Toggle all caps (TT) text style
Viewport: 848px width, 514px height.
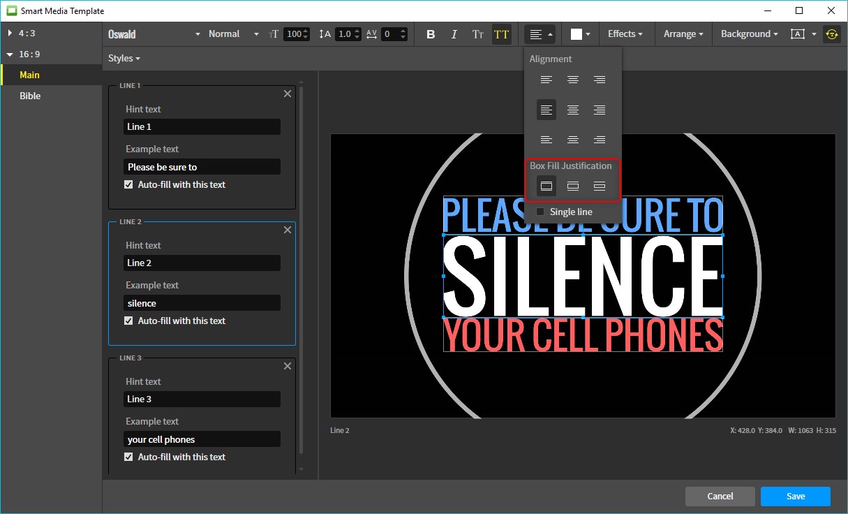[x=501, y=34]
